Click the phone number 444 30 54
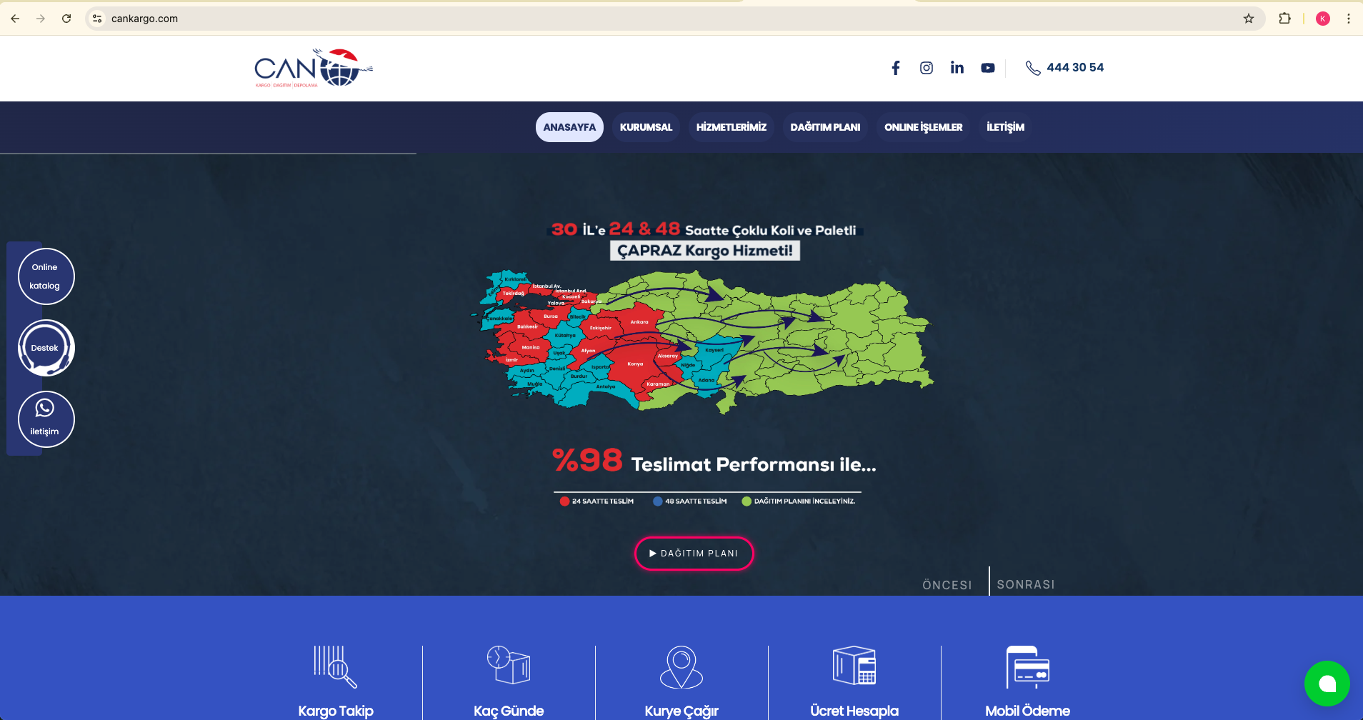 pyautogui.click(x=1075, y=67)
